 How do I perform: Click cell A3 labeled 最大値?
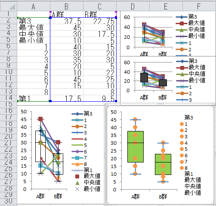coord(34,28)
